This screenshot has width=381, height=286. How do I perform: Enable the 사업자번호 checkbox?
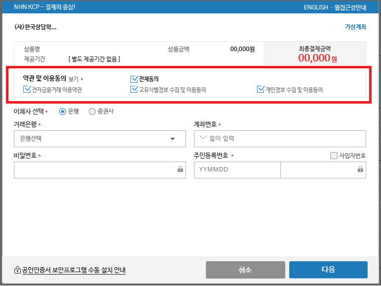(x=333, y=155)
